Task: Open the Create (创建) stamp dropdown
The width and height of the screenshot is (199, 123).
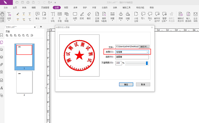Action: pos(128,20)
